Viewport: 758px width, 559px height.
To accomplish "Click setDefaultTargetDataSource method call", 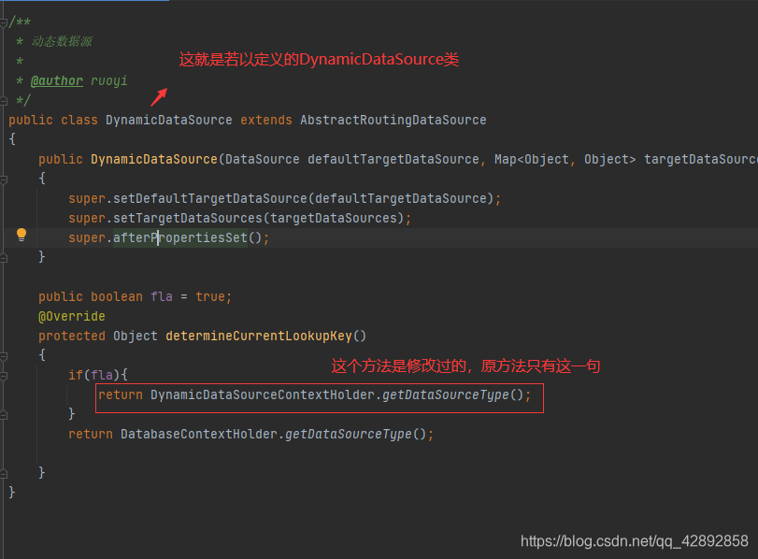I will click(x=209, y=198).
